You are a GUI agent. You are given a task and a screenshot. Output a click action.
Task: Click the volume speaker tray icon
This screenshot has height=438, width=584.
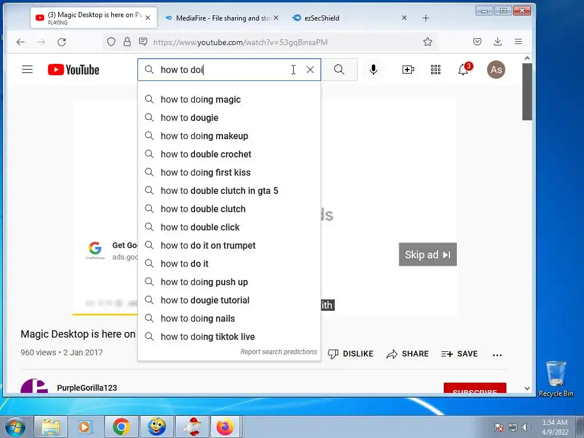click(x=526, y=427)
